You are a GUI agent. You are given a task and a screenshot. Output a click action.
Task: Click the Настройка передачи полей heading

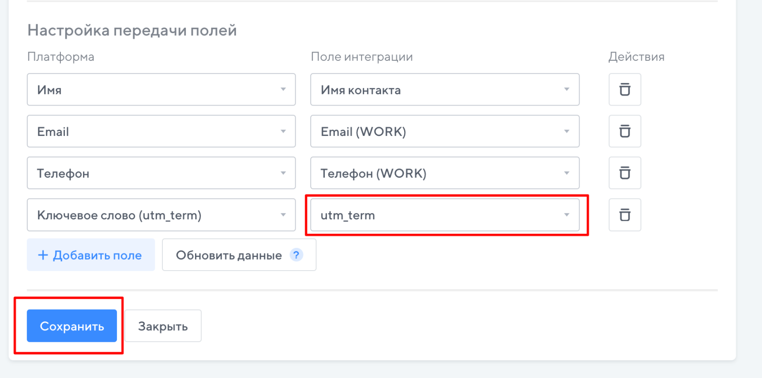point(132,30)
